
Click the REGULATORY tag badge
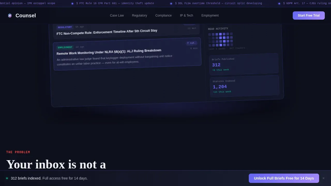65,27
